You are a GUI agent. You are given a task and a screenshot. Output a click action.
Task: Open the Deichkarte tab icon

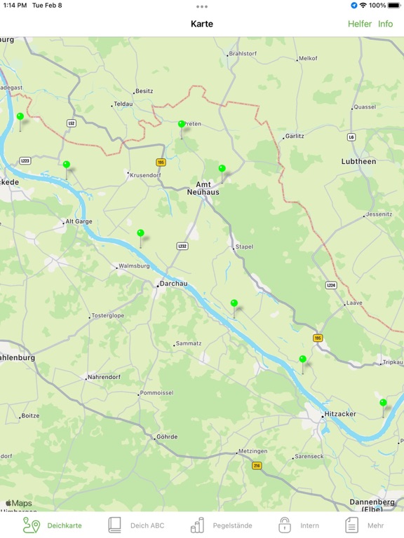click(x=32, y=525)
